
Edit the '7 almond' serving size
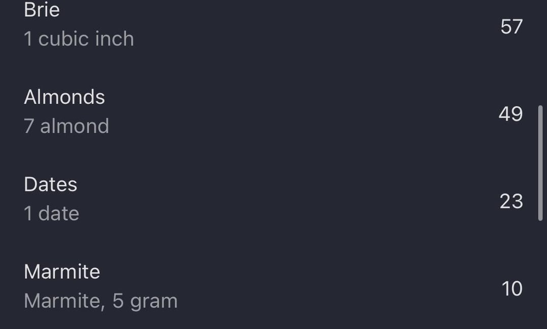[x=66, y=126]
